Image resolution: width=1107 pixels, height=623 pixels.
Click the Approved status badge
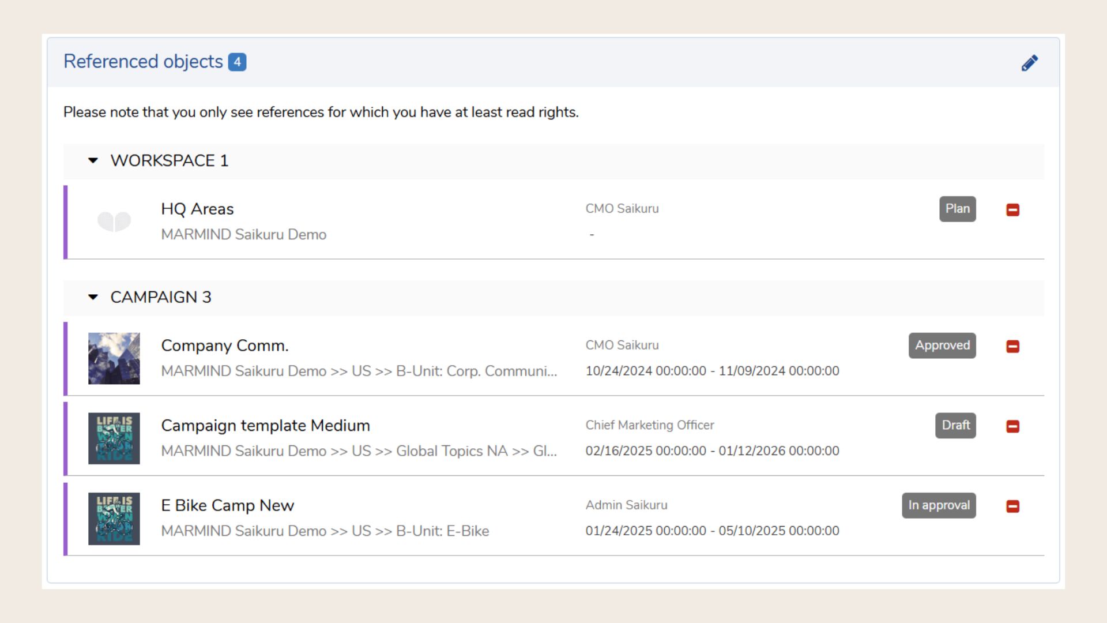point(942,346)
